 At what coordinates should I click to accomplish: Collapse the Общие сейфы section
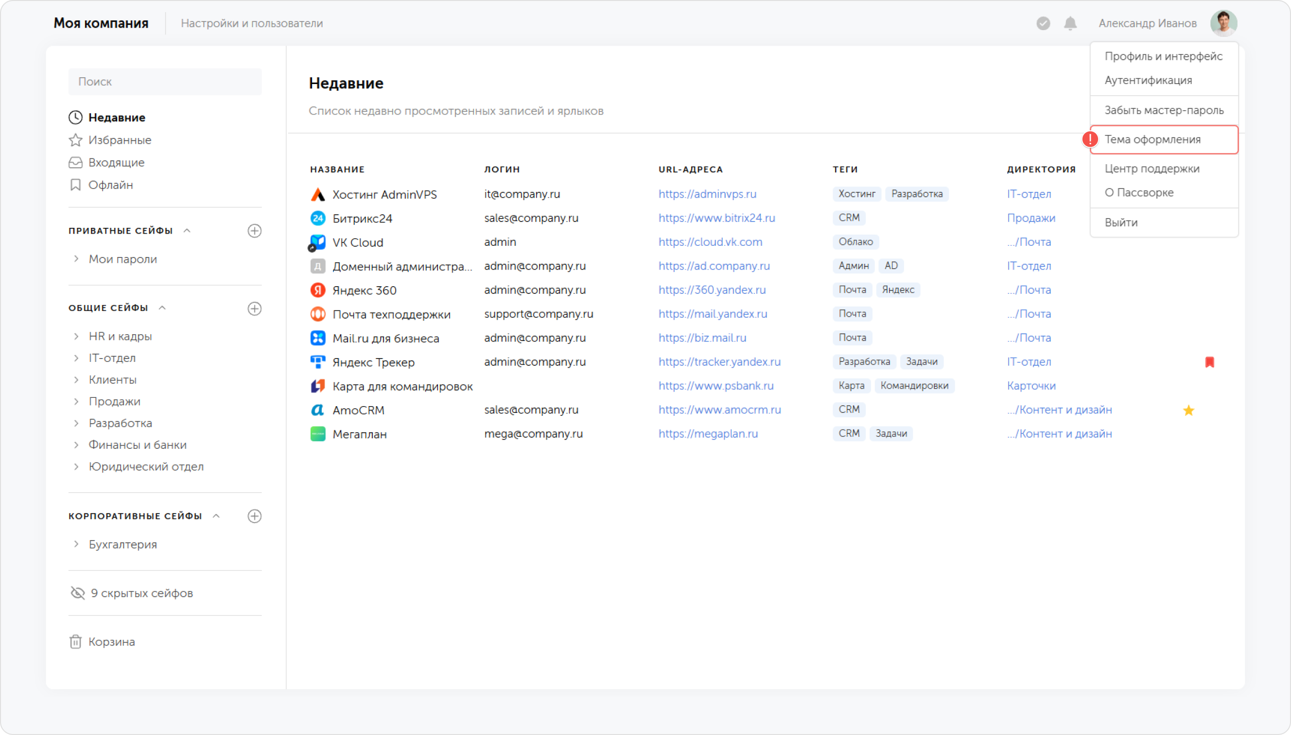click(x=162, y=308)
